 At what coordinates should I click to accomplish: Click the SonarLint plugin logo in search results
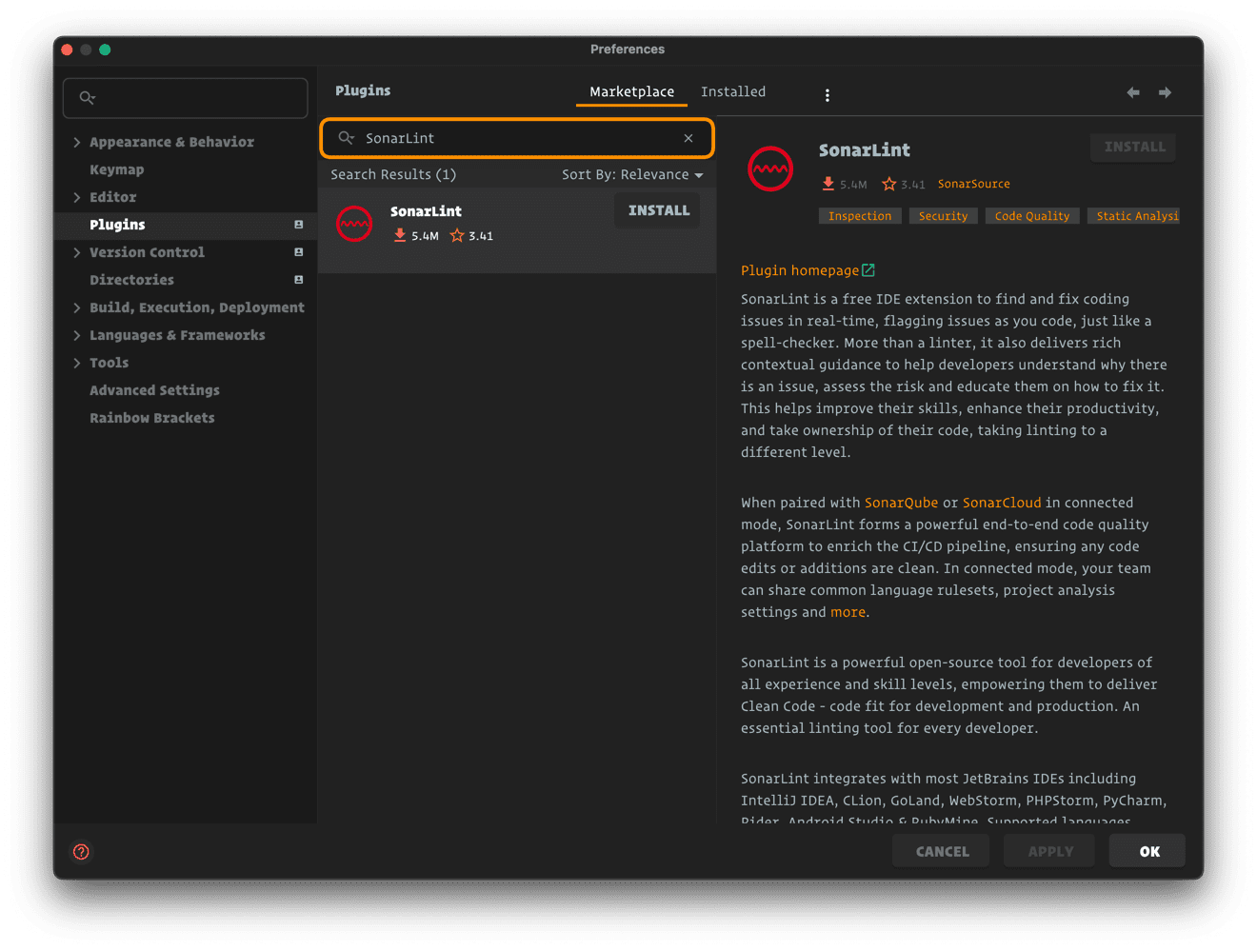[x=354, y=223]
